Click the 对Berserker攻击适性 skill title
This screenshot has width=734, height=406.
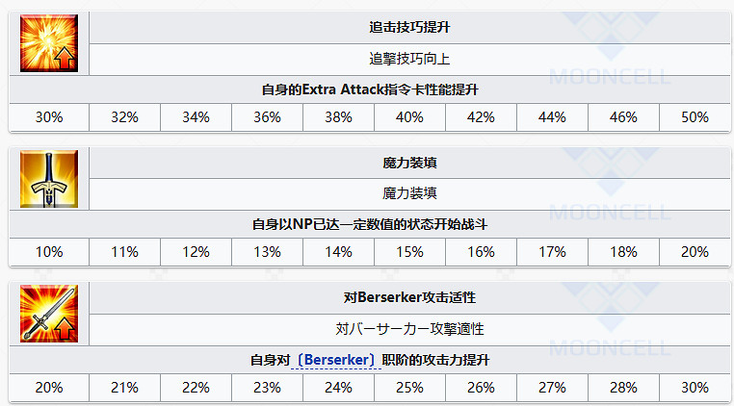click(x=409, y=298)
